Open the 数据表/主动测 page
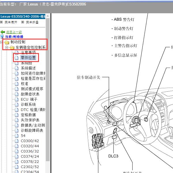 point(33,125)
